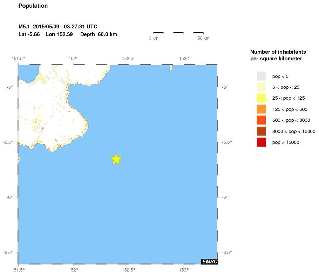The height and width of the screenshot is (275, 319).
Task: Click the 'Depth 60.0 km' label
Action: pyautogui.click(x=99, y=34)
